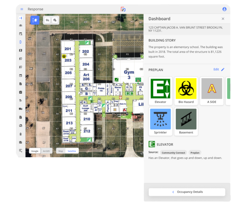This screenshot has height=205, width=240.
Task: Click the location search icon on the map toolbar
Action: pyautogui.click(x=47, y=20)
